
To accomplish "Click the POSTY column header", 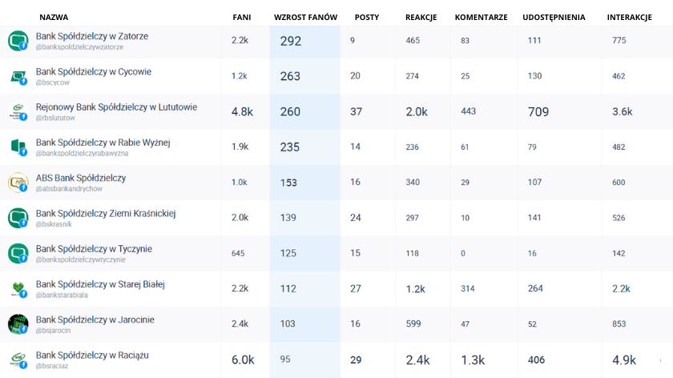I will point(366,17).
